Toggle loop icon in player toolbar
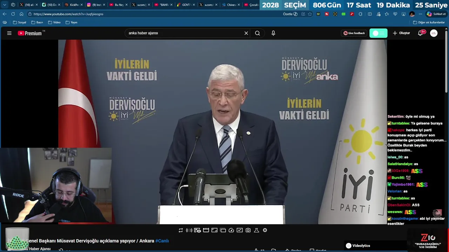The height and width of the screenshot is (252, 449). tap(181, 230)
